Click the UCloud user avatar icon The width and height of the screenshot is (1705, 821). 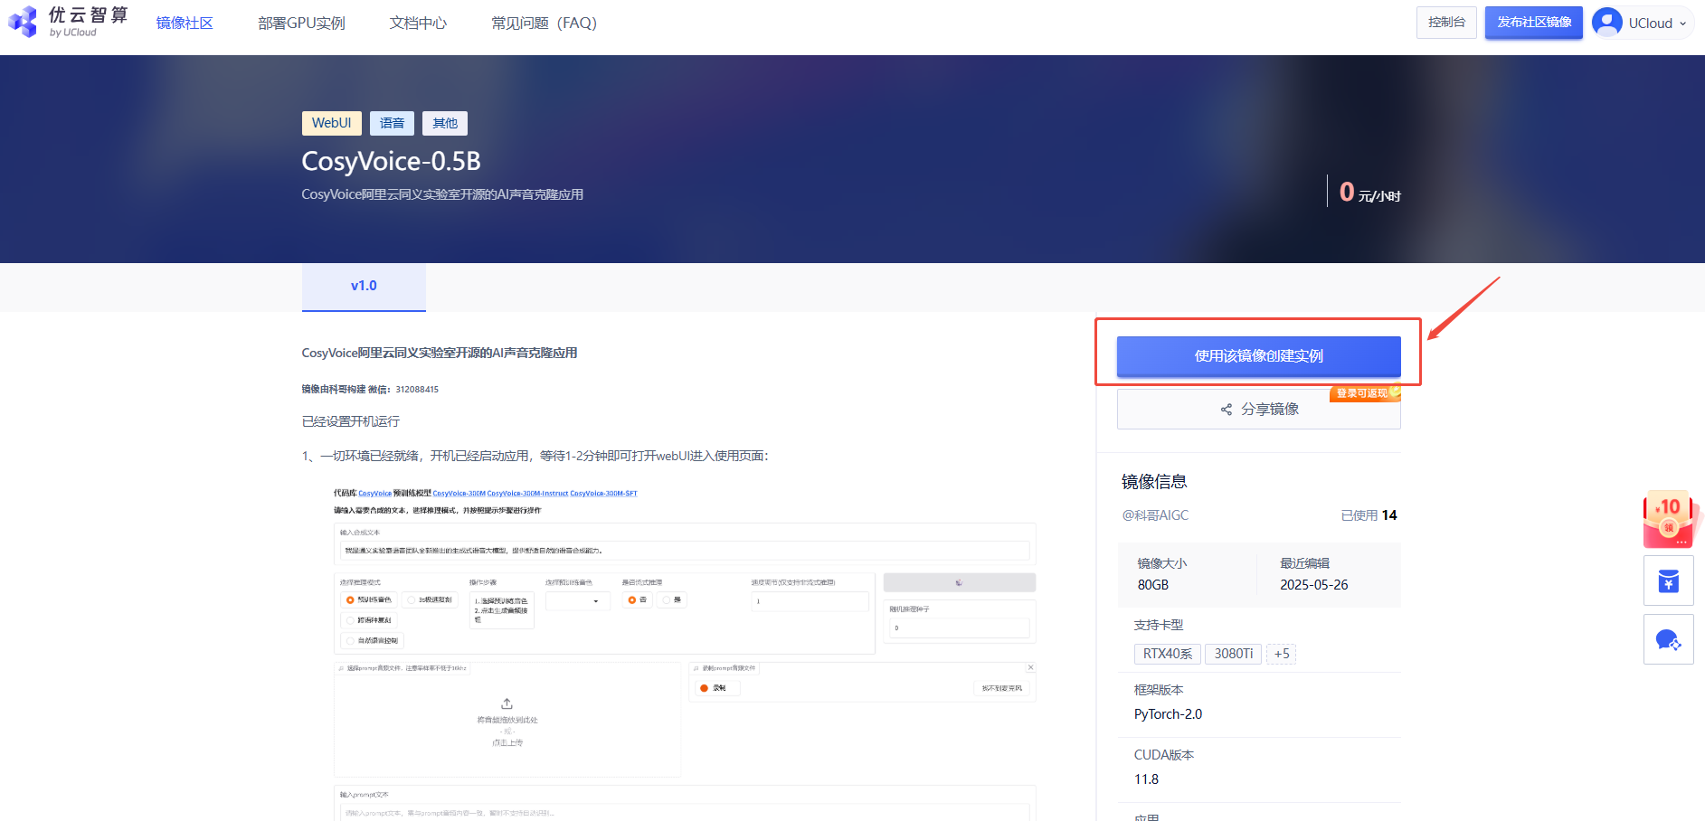[1607, 23]
